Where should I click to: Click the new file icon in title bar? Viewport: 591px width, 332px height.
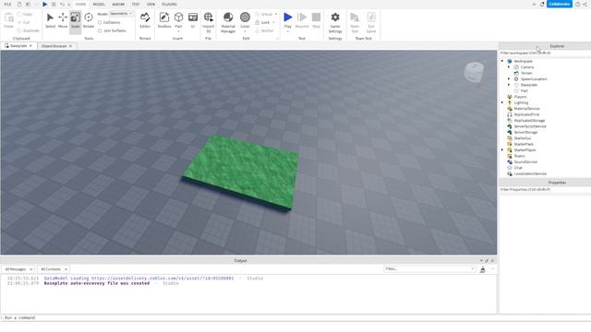19,4
